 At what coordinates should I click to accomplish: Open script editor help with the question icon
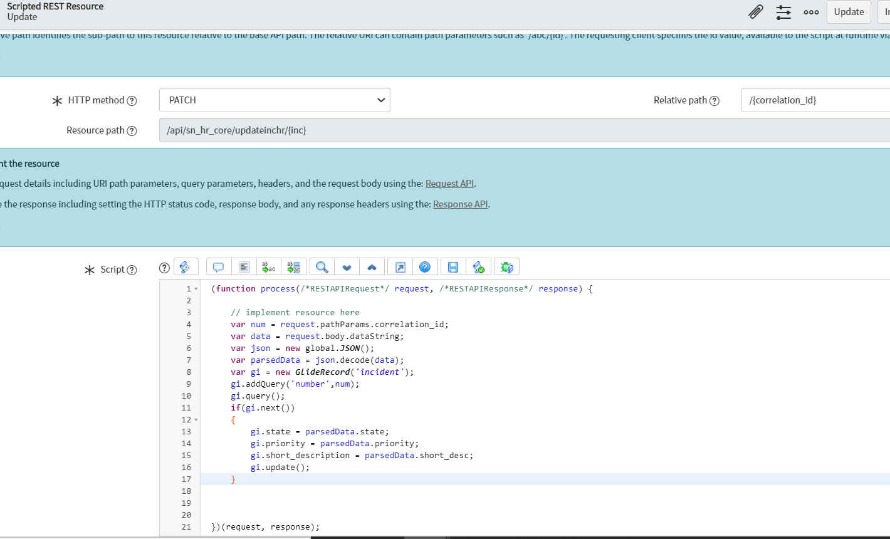(x=426, y=266)
